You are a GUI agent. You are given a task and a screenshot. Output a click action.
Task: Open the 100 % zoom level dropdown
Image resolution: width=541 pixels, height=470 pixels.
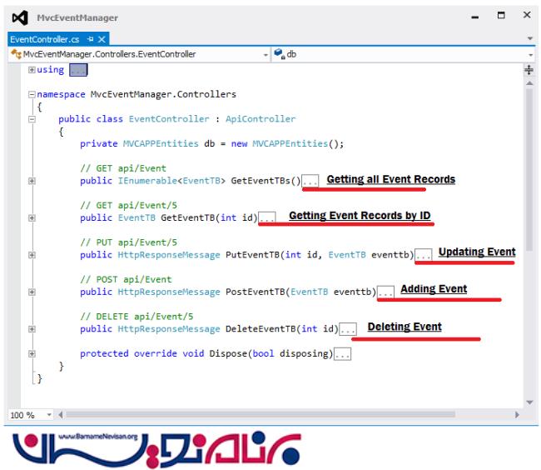(x=49, y=414)
